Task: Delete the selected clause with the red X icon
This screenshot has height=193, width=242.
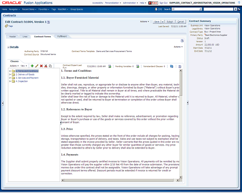Action: click(41, 66)
